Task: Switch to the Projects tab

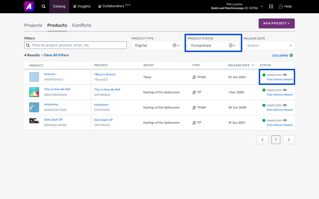Action: tap(33, 25)
